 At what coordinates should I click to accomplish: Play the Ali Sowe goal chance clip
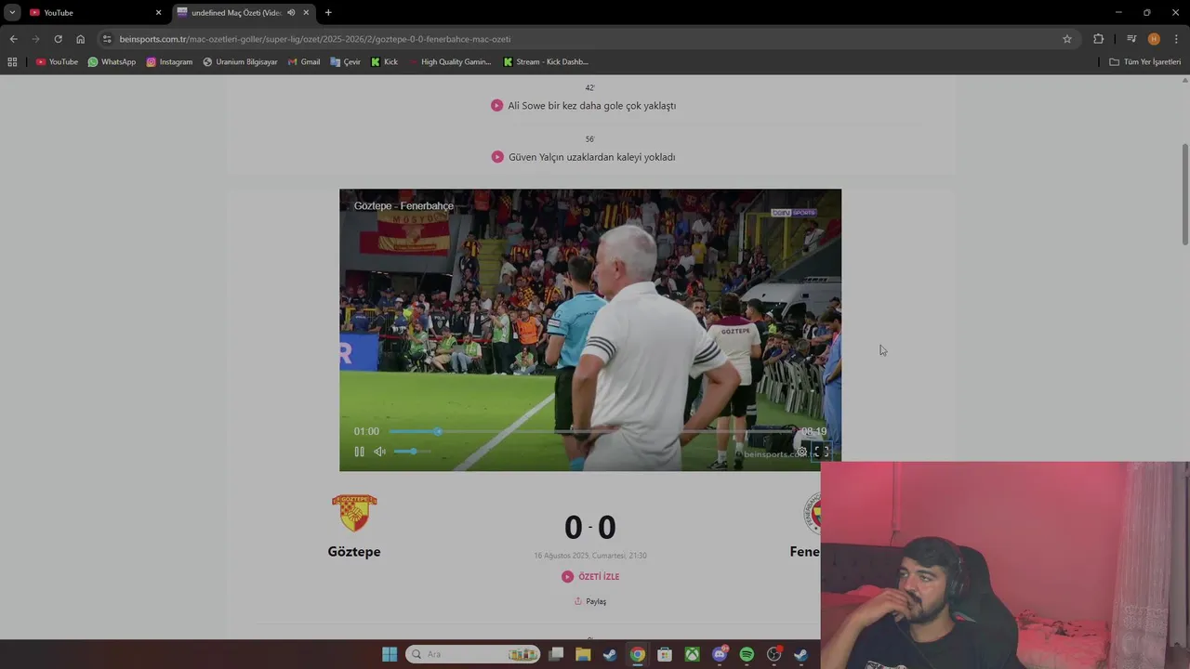(496, 106)
